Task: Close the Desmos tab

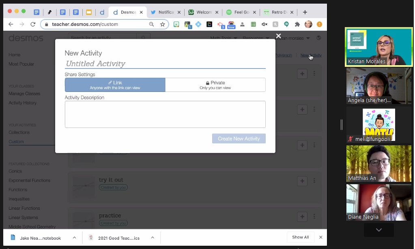Action: pyautogui.click(x=141, y=12)
